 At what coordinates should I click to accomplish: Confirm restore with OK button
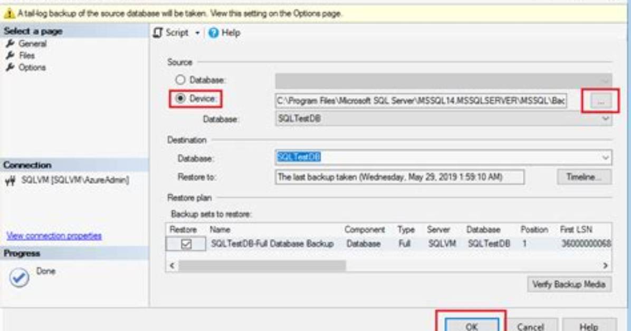[472, 326]
